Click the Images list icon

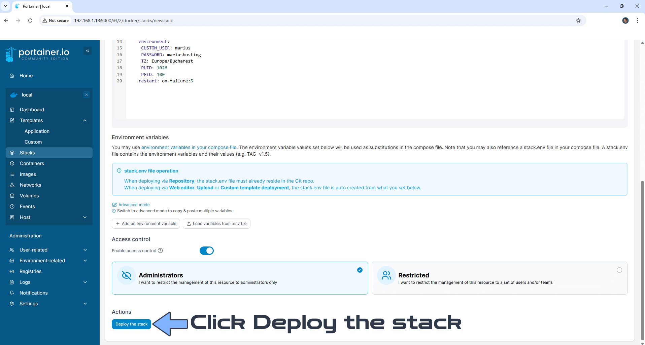pyautogui.click(x=12, y=174)
